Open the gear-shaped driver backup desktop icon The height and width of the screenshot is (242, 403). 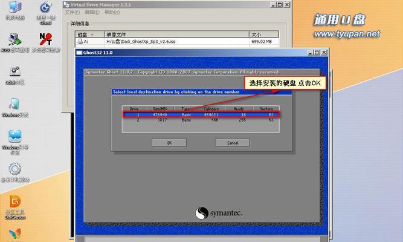point(15,169)
